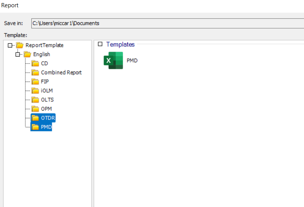Click the PMD template name text
The width and height of the screenshot is (304, 207).
tap(132, 60)
